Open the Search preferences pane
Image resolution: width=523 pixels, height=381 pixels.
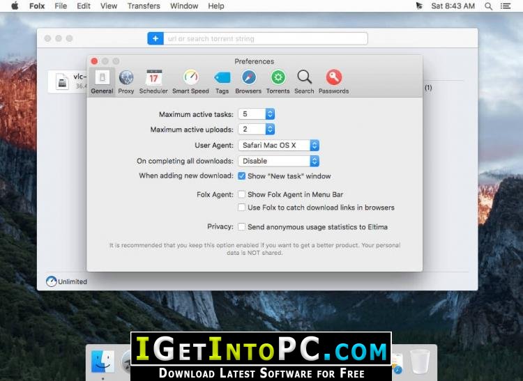click(304, 82)
